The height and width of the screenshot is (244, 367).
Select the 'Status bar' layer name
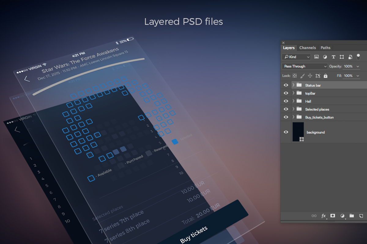tap(313, 85)
